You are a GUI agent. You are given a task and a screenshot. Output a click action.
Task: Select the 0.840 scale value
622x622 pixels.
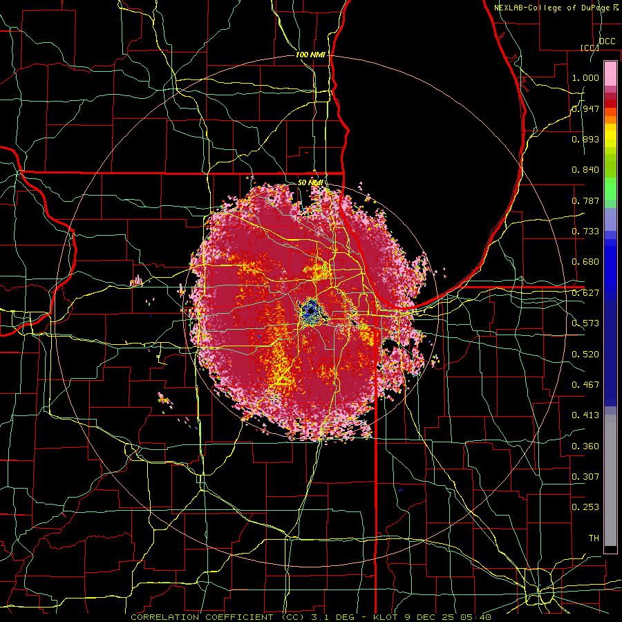point(585,170)
